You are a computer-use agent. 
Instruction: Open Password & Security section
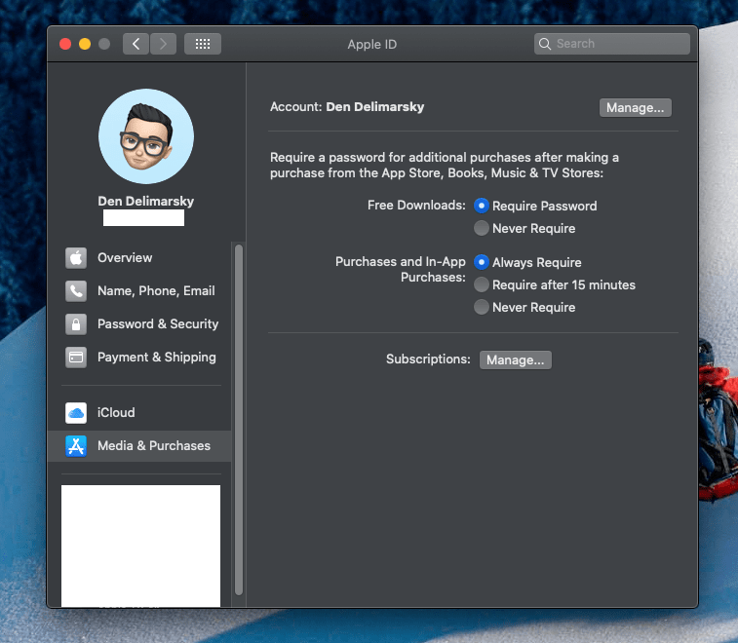coord(139,324)
